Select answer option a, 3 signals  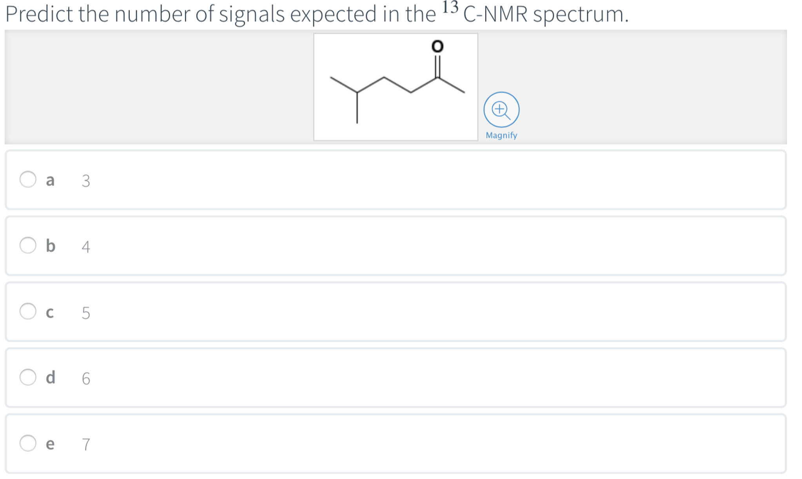(28, 180)
